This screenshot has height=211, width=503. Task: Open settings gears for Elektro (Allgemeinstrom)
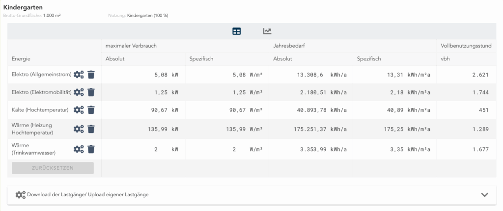79,75
